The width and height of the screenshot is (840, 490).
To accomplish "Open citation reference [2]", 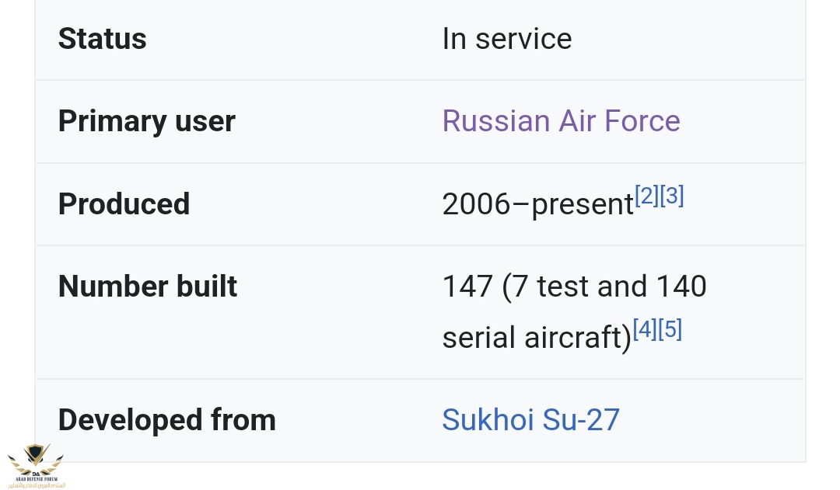I will click(x=646, y=196).
